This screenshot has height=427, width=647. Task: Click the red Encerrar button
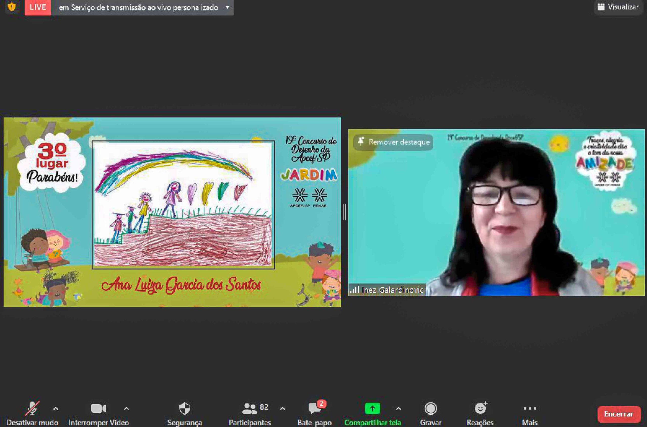619,414
